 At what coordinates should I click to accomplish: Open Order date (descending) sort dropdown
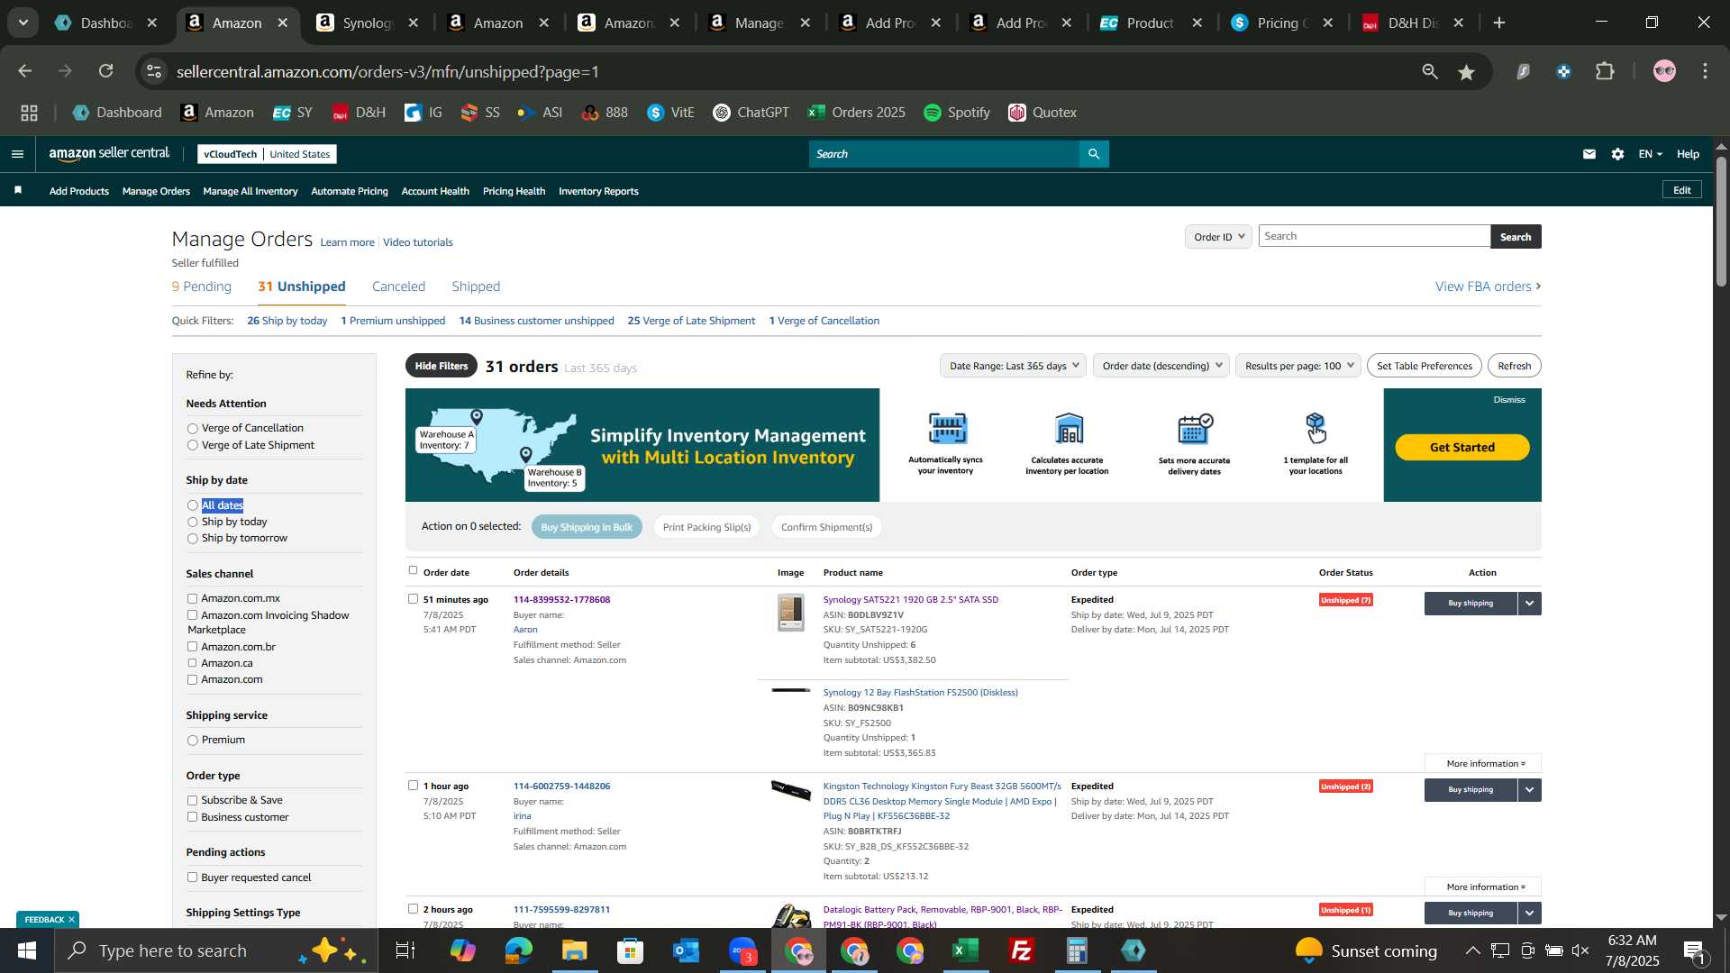pyautogui.click(x=1161, y=366)
